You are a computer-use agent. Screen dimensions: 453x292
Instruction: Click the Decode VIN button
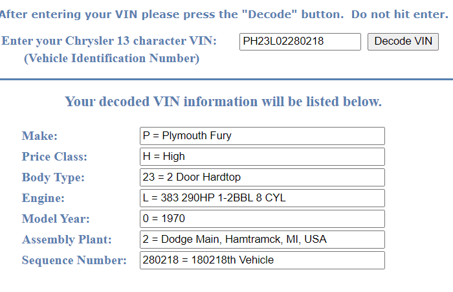click(x=403, y=42)
